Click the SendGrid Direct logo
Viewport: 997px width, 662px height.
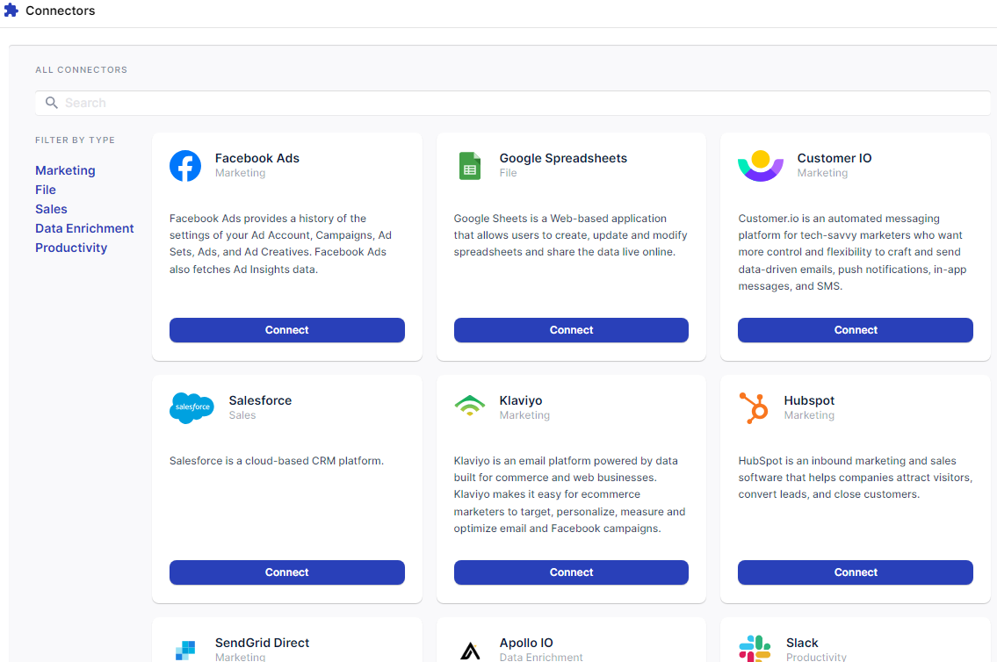pos(185,650)
